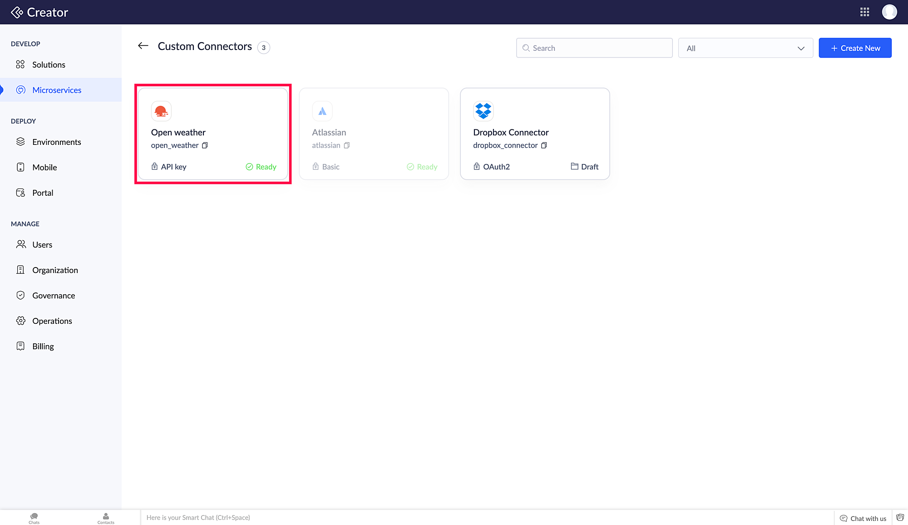Image resolution: width=908 pixels, height=525 pixels.
Task: Click the Creator logo in the header
Action: [x=39, y=12]
